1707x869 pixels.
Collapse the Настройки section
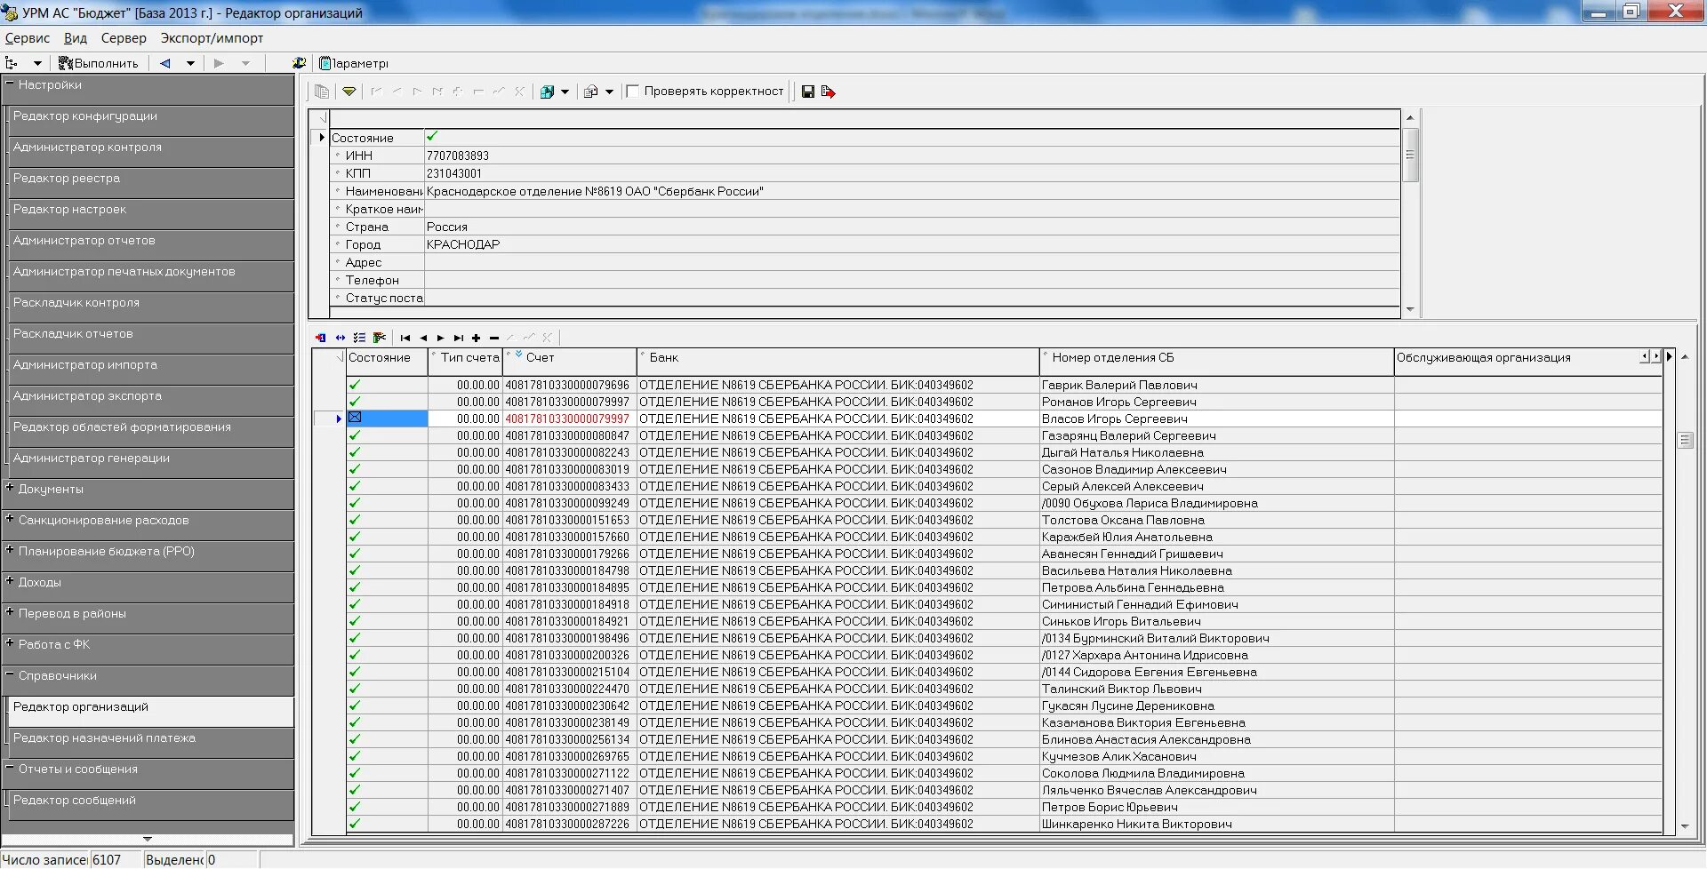10,84
